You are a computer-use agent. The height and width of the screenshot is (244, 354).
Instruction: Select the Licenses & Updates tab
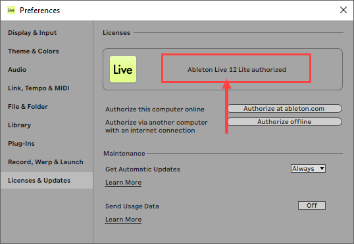[47, 181]
